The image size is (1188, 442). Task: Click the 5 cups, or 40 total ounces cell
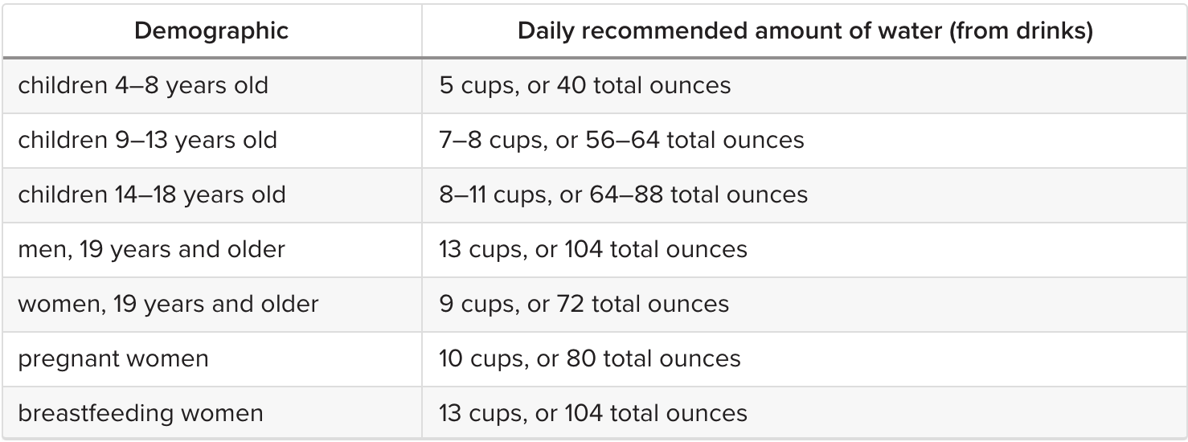[805, 86]
